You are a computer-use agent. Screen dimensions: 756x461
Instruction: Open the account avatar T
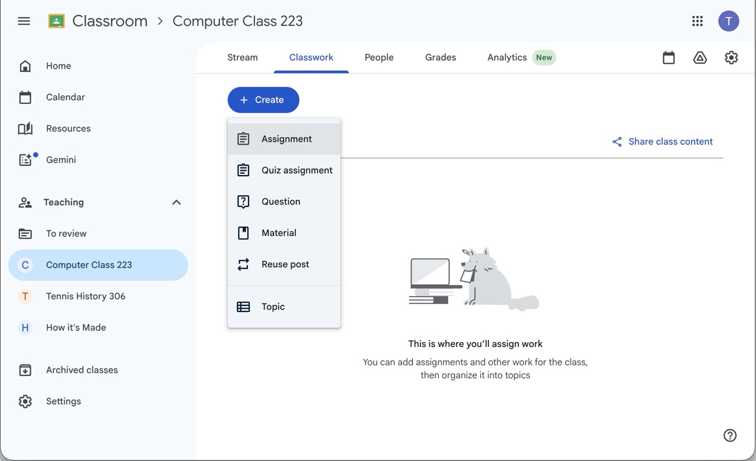[x=728, y=21]
